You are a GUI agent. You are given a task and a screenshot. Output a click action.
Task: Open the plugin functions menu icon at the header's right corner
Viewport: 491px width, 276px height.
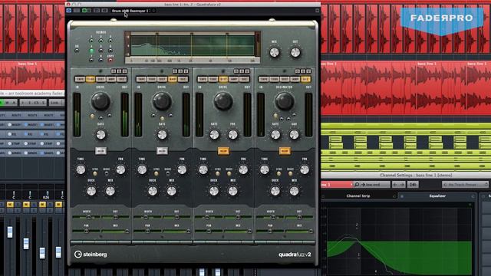click(317, 11)
